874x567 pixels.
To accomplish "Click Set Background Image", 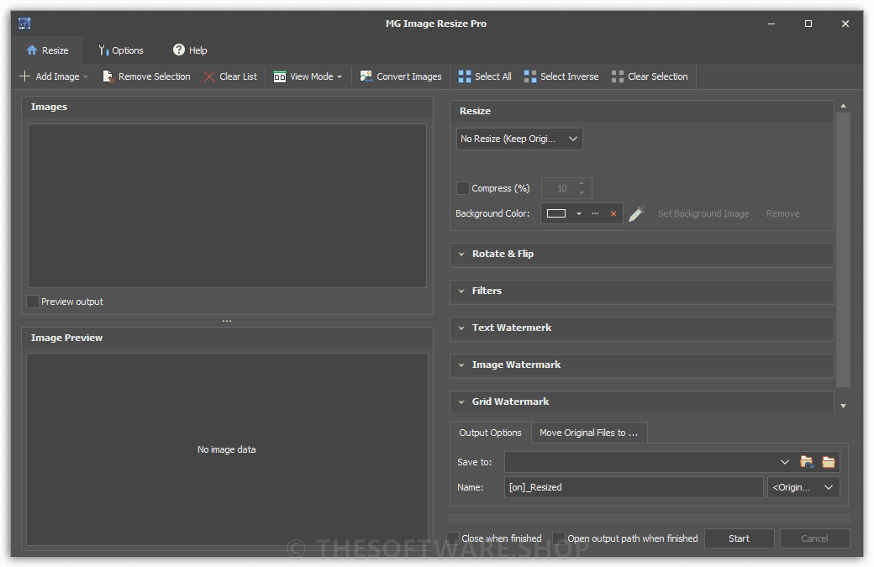I will click(703, 213).
